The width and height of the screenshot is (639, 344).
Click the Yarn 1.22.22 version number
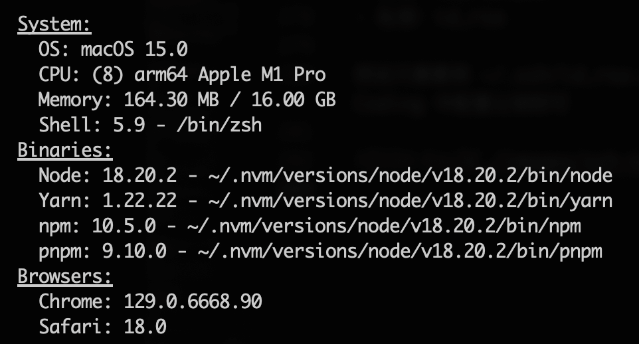click(x=139, y=201)
